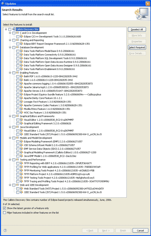The height and width of the screenshot is (236, 151).
Task: Click the XSD Schema Infoset Model icon
Action: [21, 145]
